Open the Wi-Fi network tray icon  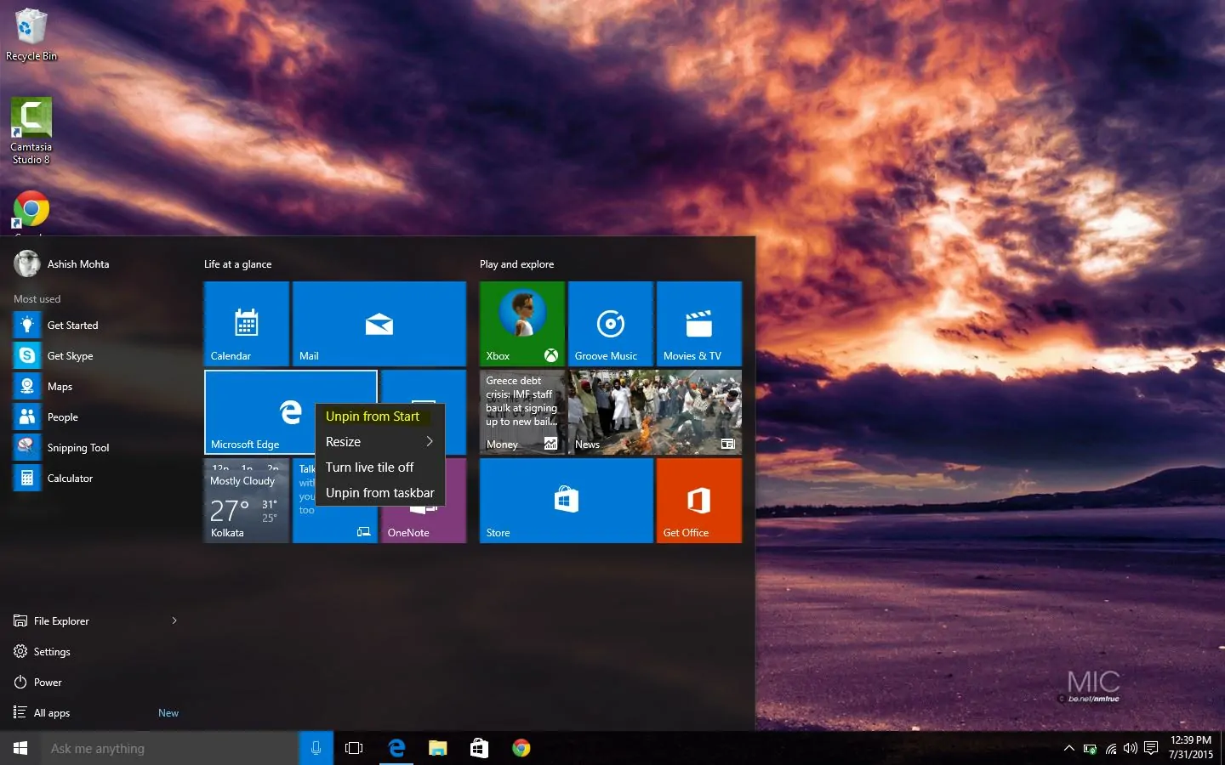(x=1111, y=748)
